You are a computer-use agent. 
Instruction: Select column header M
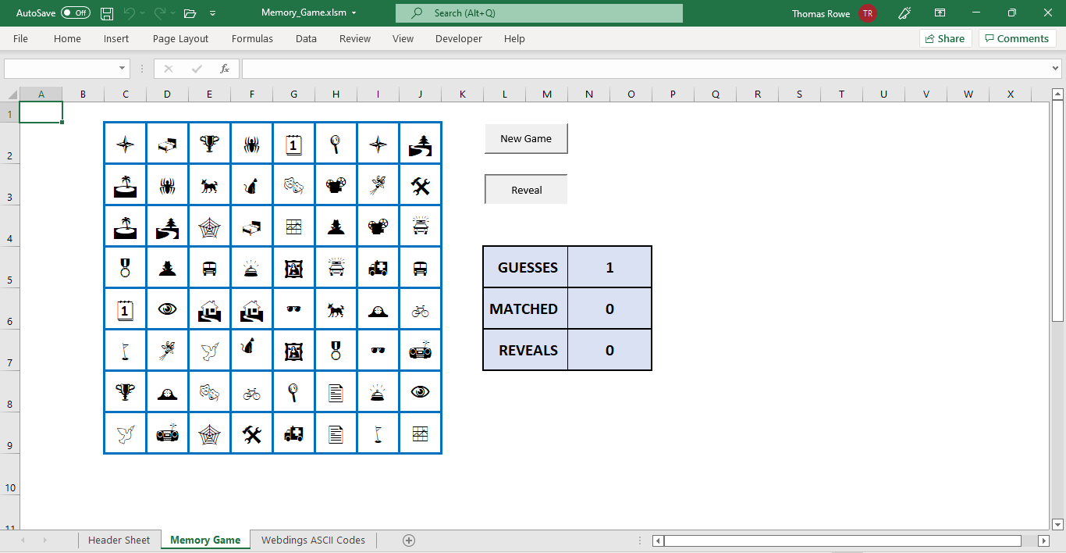(x=547, y=95)
